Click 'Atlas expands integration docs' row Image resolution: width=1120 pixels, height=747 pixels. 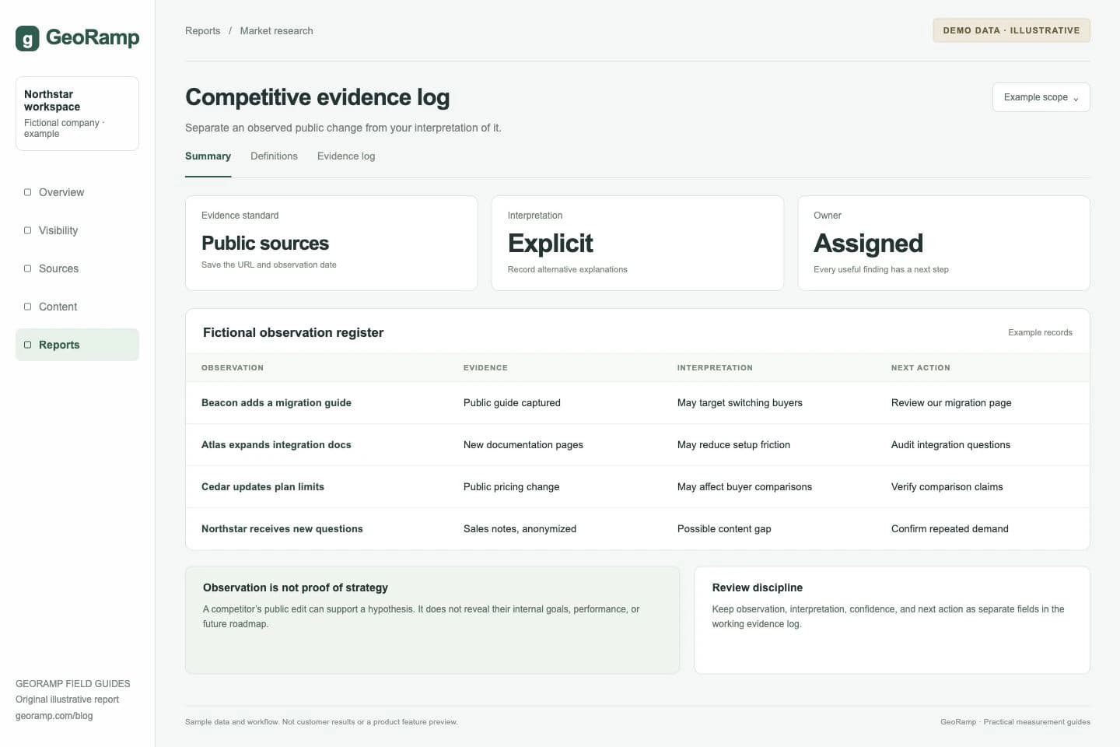pyautogui.click(x=637, y=445)
